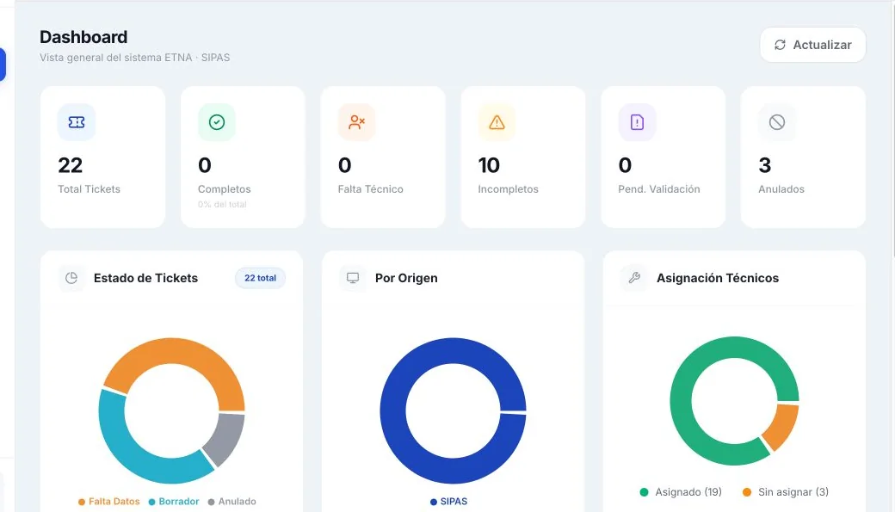895x512 pixels.
Task: Click the ticket icon in Total Tickets card
Action: [77, 122]
